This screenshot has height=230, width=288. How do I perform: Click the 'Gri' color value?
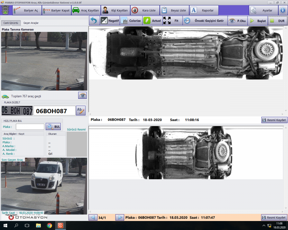pyautogui.click(x=50, y=154)
